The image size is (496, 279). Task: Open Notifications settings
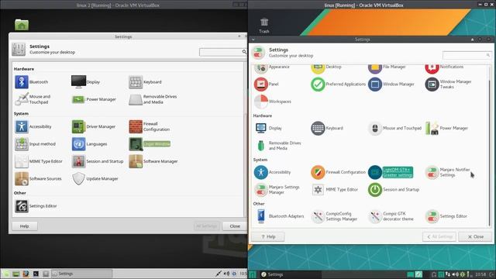(444, 67)
